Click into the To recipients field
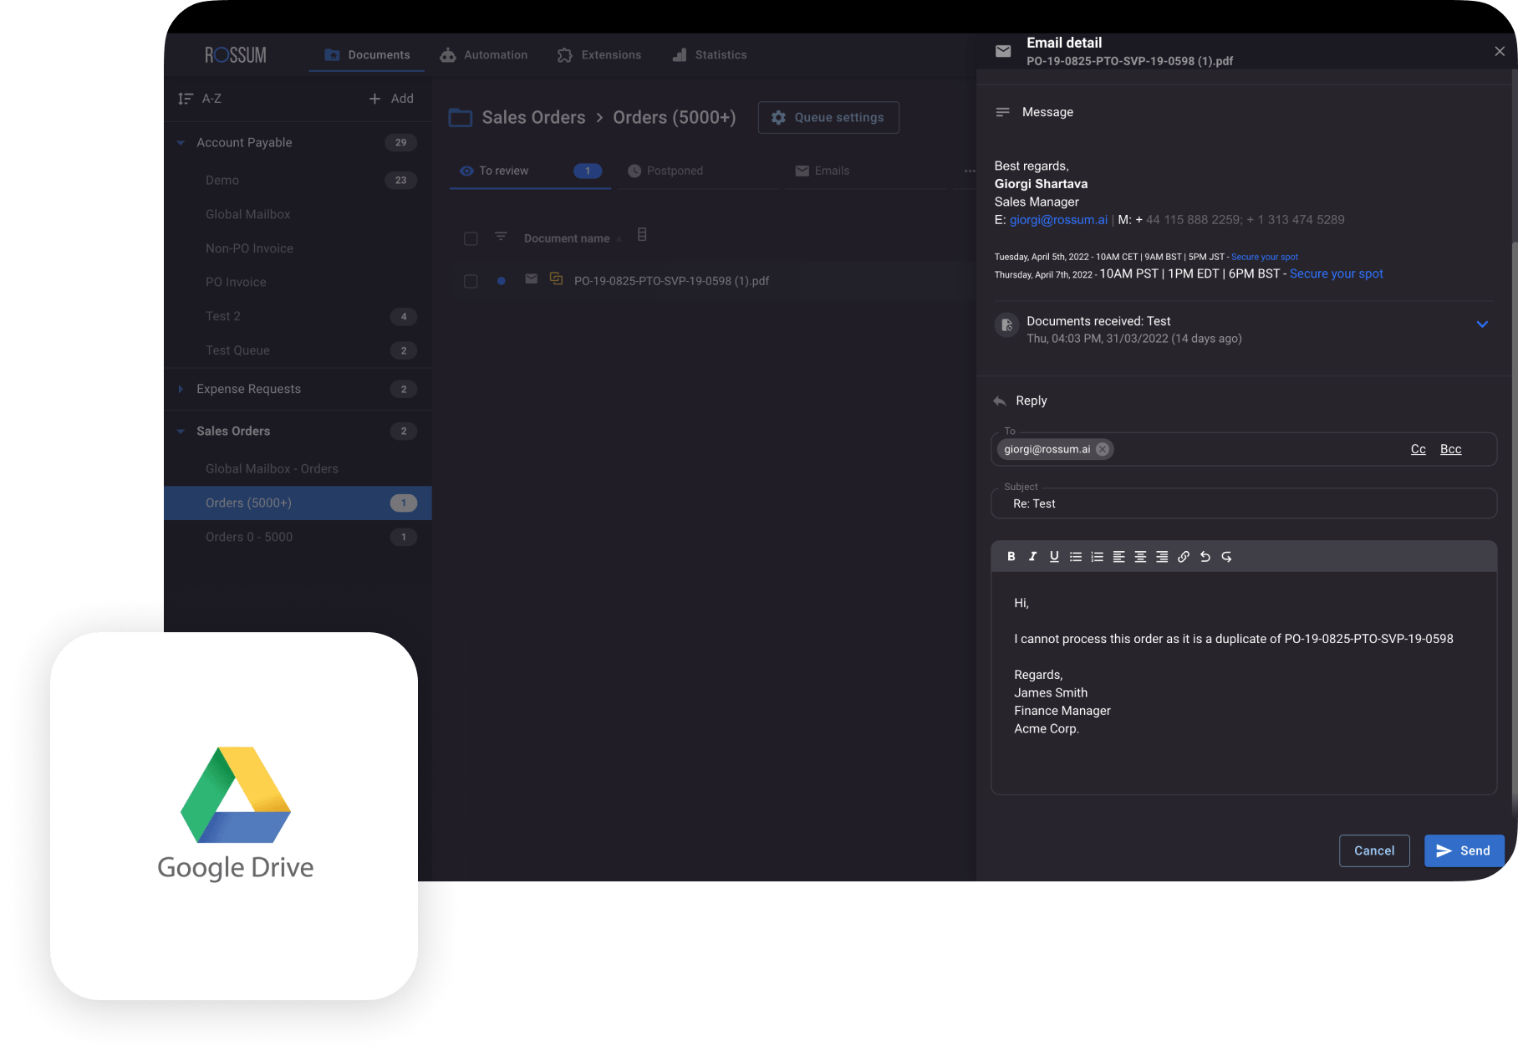Image resolution: width=1518 pixels, height=1057 pixels. [1244, 450]
